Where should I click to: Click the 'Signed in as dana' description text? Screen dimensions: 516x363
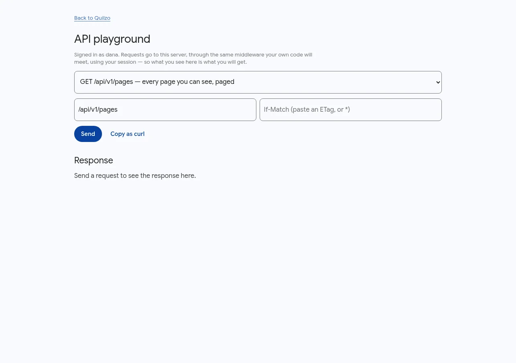pyautogui.click(x=193, y=58)
